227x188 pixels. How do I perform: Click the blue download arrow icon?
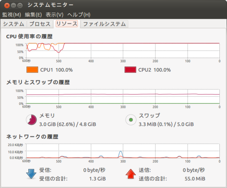(30, 174)
